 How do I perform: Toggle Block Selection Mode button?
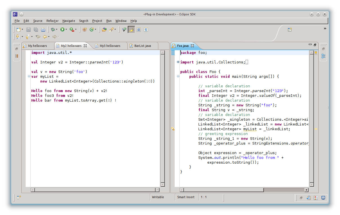139,29
